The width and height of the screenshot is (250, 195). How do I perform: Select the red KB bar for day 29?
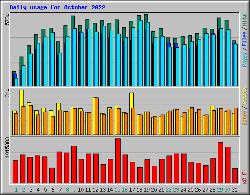point(221,163)
